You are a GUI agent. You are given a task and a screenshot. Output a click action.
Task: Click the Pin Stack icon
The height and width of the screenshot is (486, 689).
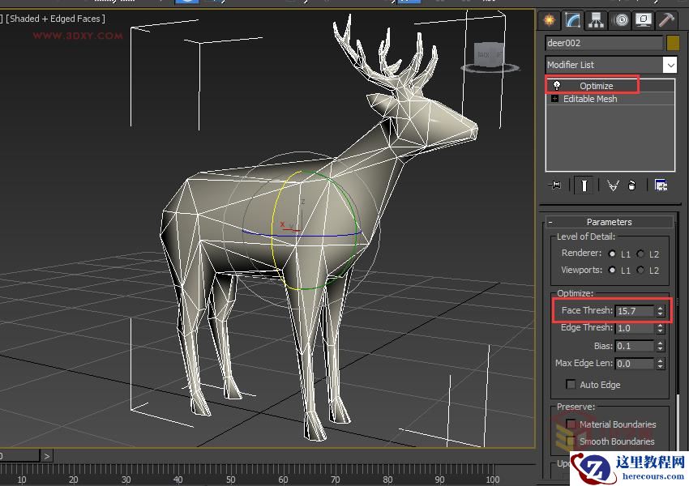[555, 185]
